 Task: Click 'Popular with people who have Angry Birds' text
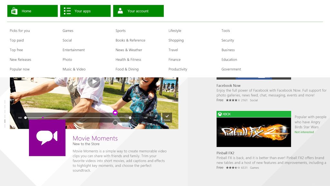click(x=310, y=122)
